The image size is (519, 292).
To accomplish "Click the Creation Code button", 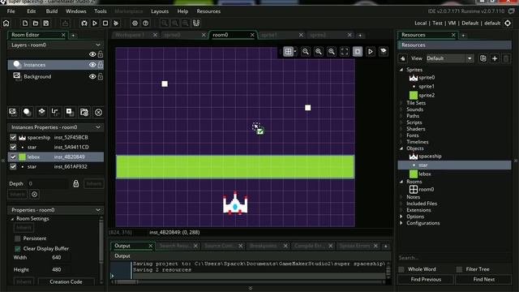I will point(66,281).
